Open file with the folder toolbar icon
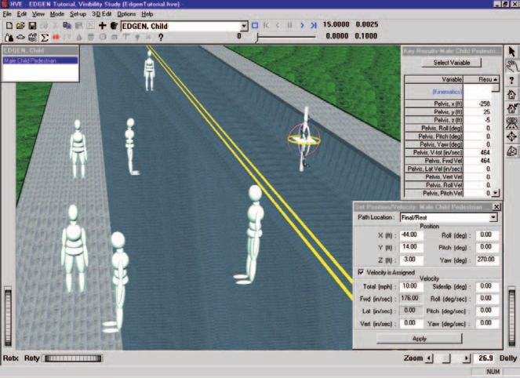 point(20,26)
